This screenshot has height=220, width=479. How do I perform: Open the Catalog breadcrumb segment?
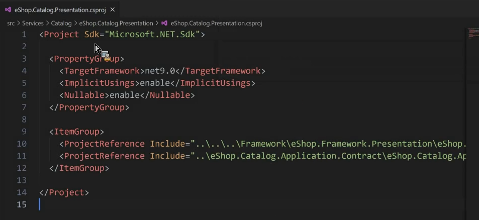click(61, 23)
